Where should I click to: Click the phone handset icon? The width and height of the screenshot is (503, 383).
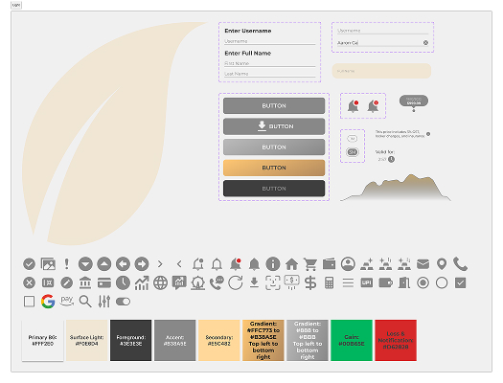pos(460,264)
